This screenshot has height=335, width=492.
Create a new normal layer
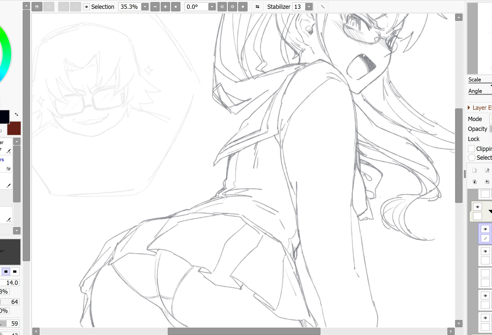pos(474,170)
